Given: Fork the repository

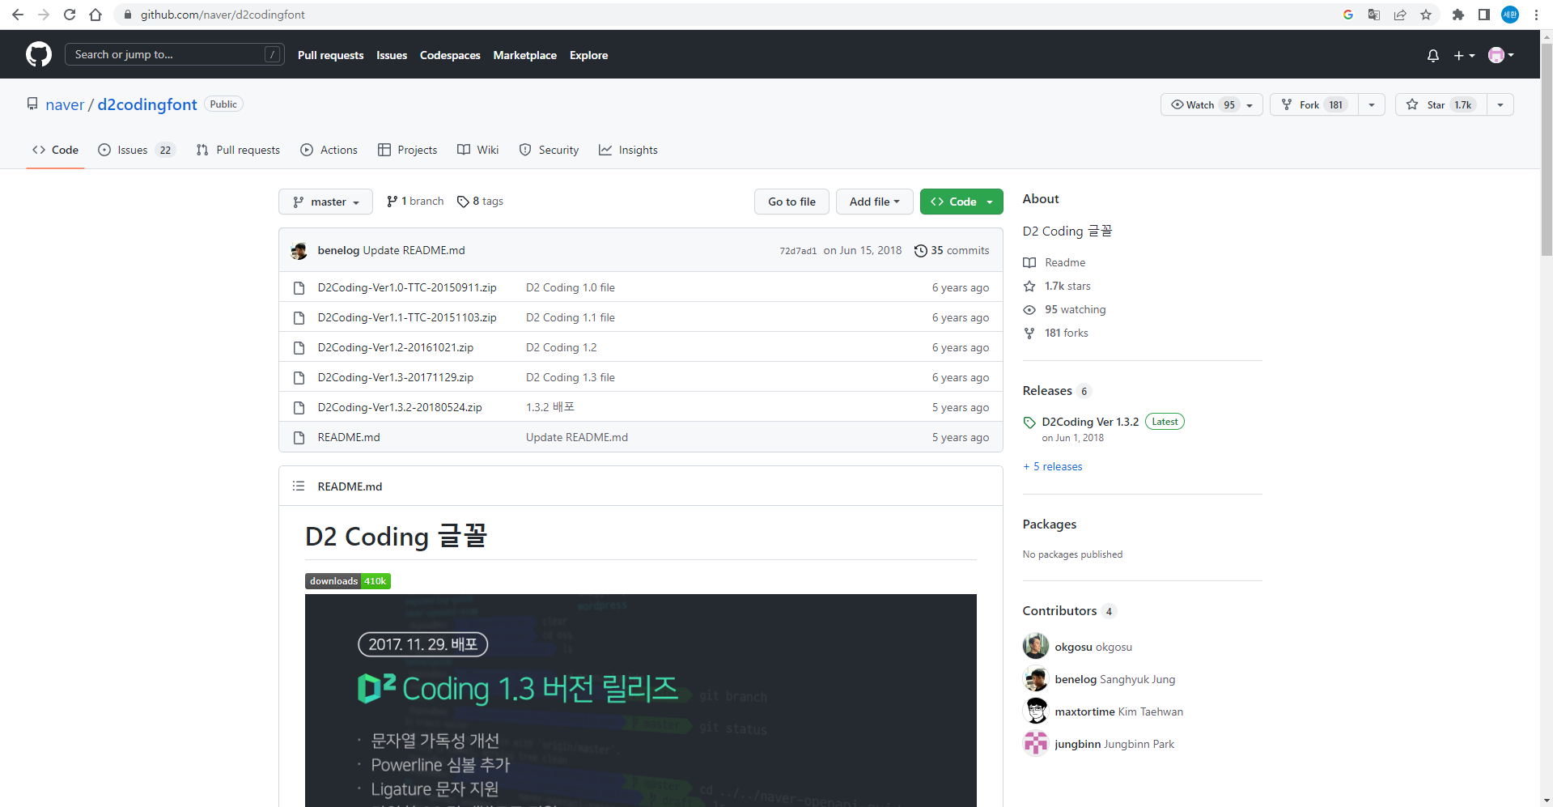Looking at the screenshot, I should 1314,104.
